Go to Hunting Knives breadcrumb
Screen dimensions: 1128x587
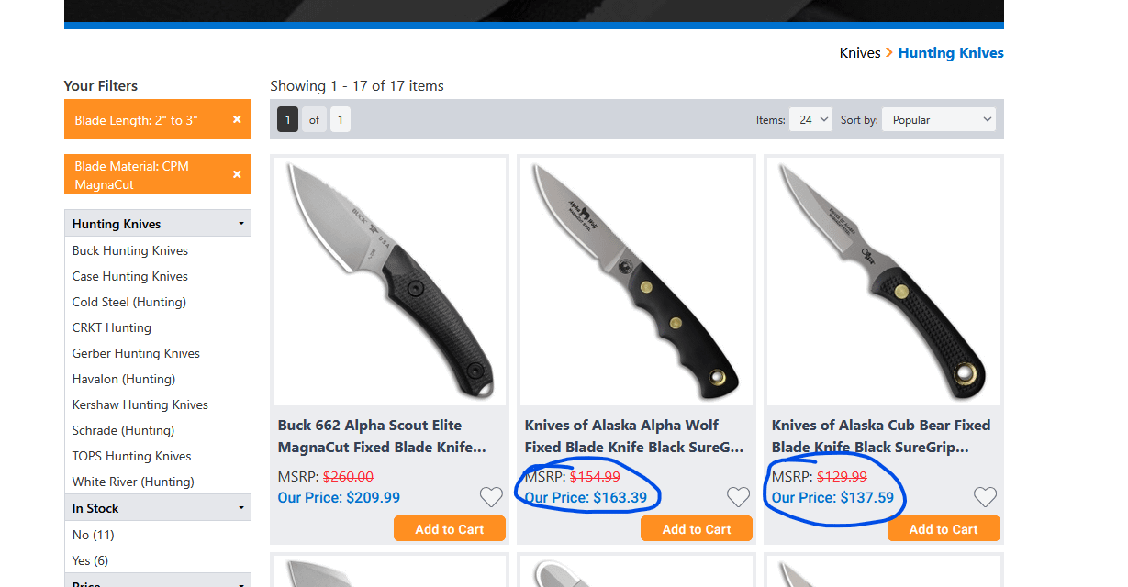pyautogui.click(x=951, y=53)
